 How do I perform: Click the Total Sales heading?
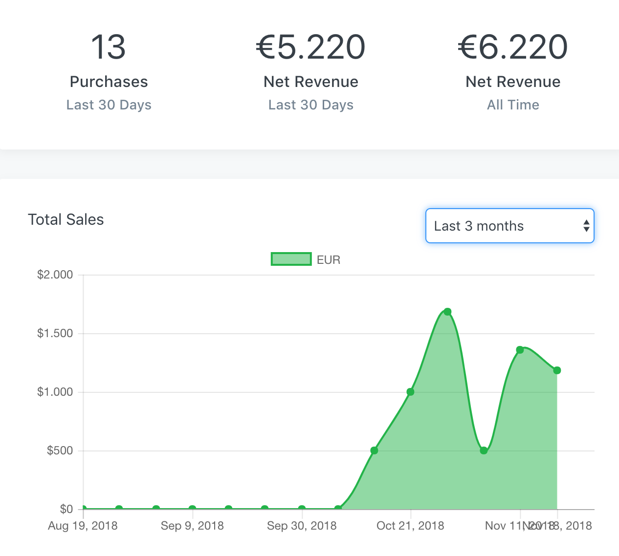point(66,220)
